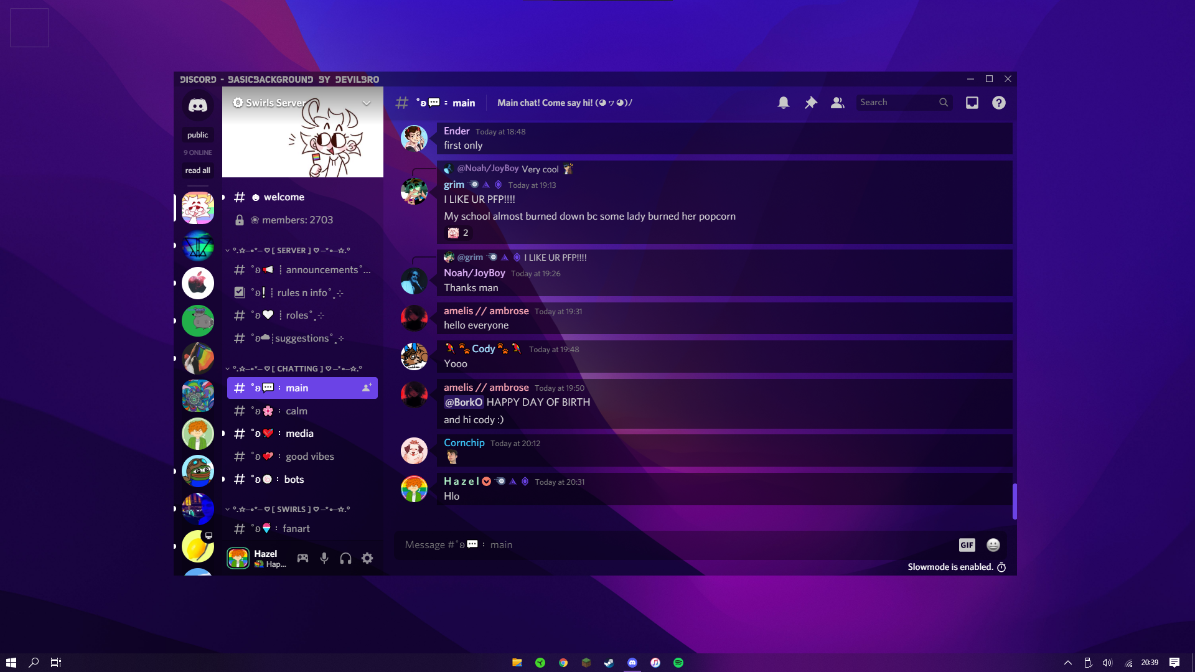The image size is (1195, 672).
Task: Open the calm channel
Action: pos(302,411)
